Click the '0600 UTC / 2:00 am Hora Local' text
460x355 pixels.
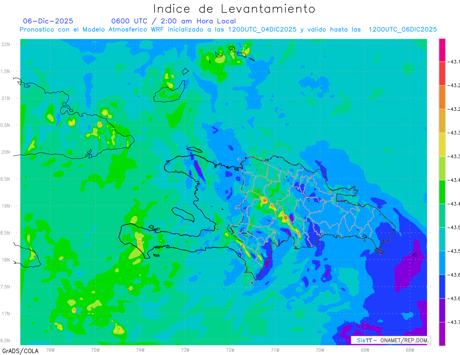[173, 21]
